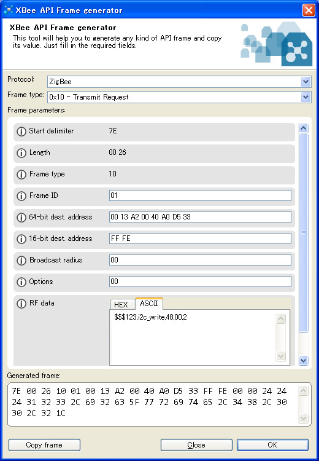
Task: Click the info icon beside 16-bit dest. address
Action: click(x=21, y=238)
